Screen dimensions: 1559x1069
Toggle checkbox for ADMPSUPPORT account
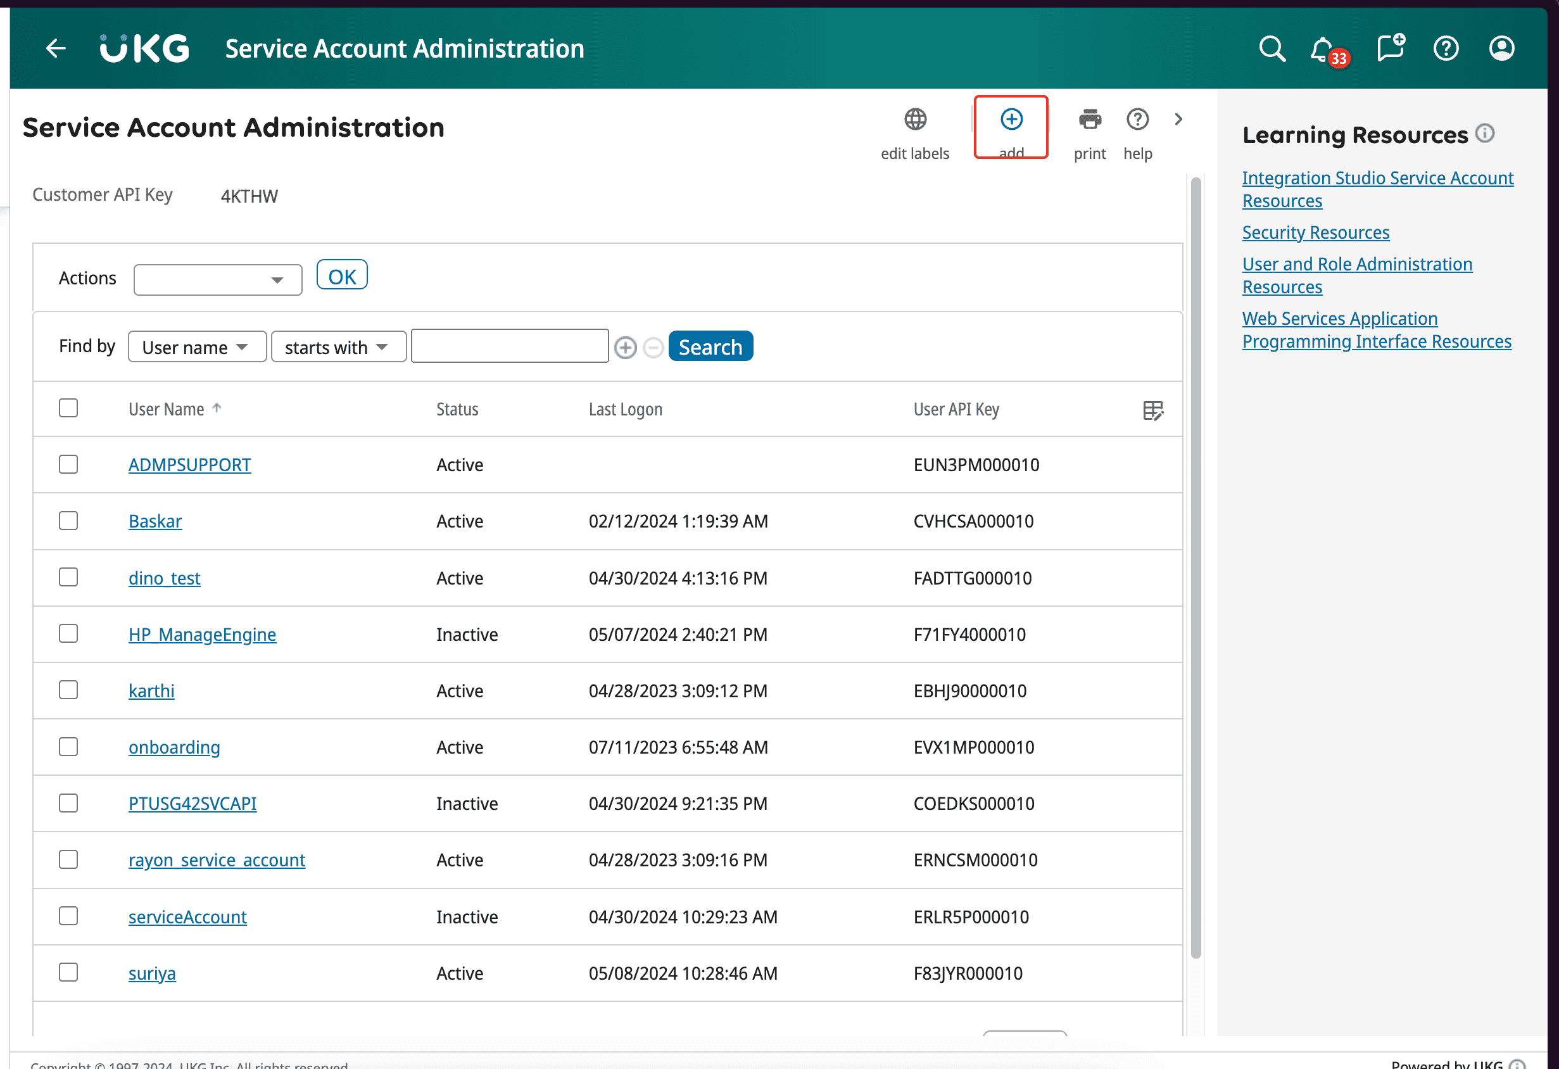pos(68,464)
